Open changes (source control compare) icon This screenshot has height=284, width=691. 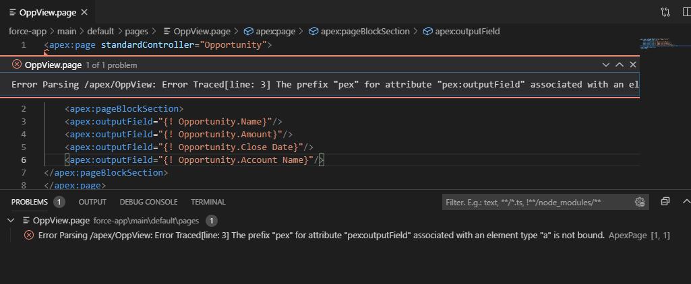665,12
